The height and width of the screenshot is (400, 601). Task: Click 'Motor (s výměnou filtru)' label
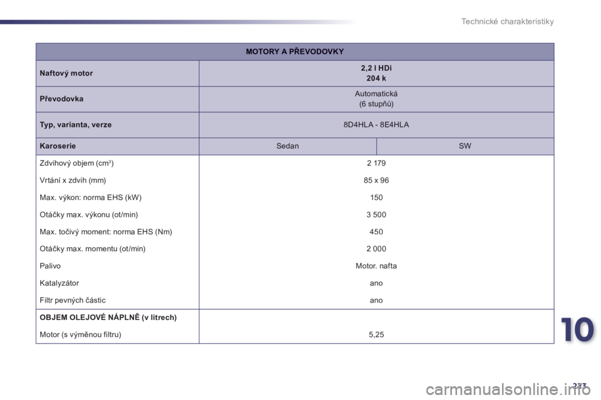(81, 334)
